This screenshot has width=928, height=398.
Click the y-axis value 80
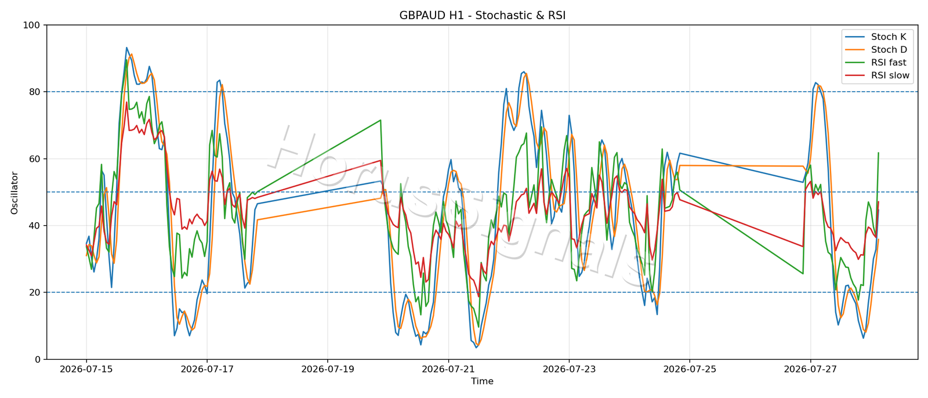coord(34,92)
